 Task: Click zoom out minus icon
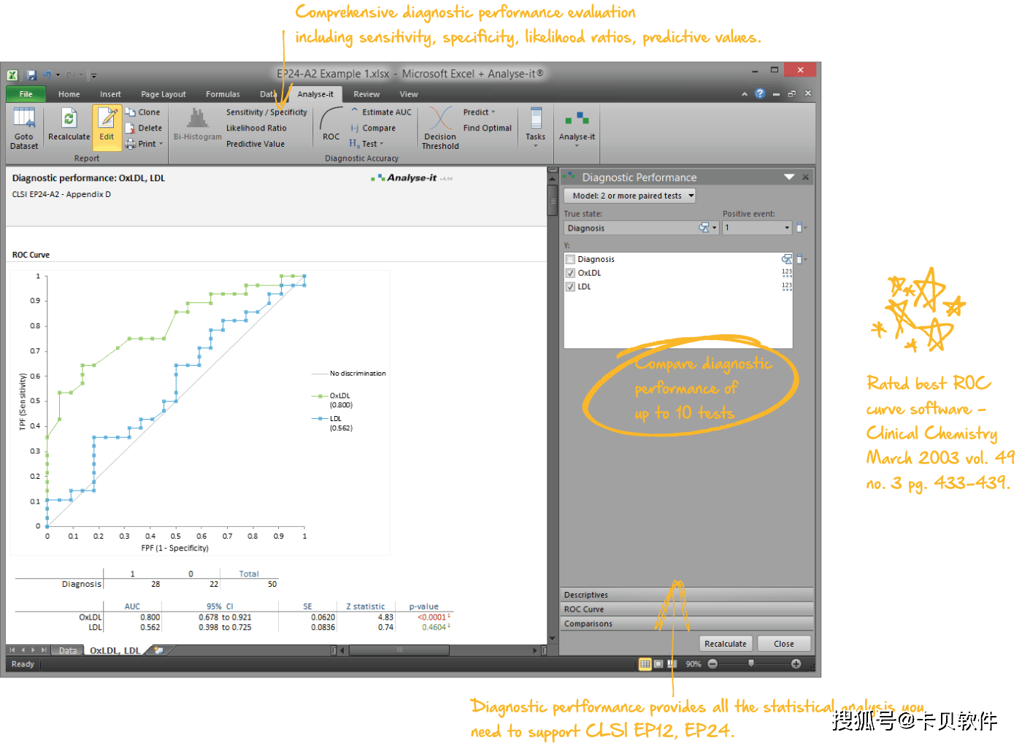712,663
